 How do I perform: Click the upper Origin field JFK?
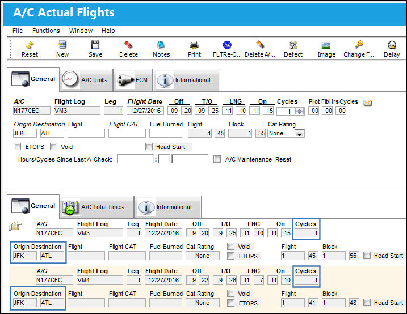(x=25, y=133)
